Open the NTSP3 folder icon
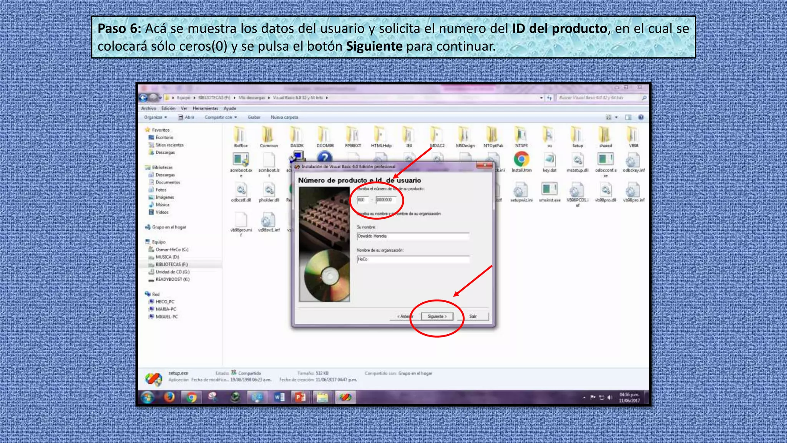The image size is (787, 443). tap(521, 135)
